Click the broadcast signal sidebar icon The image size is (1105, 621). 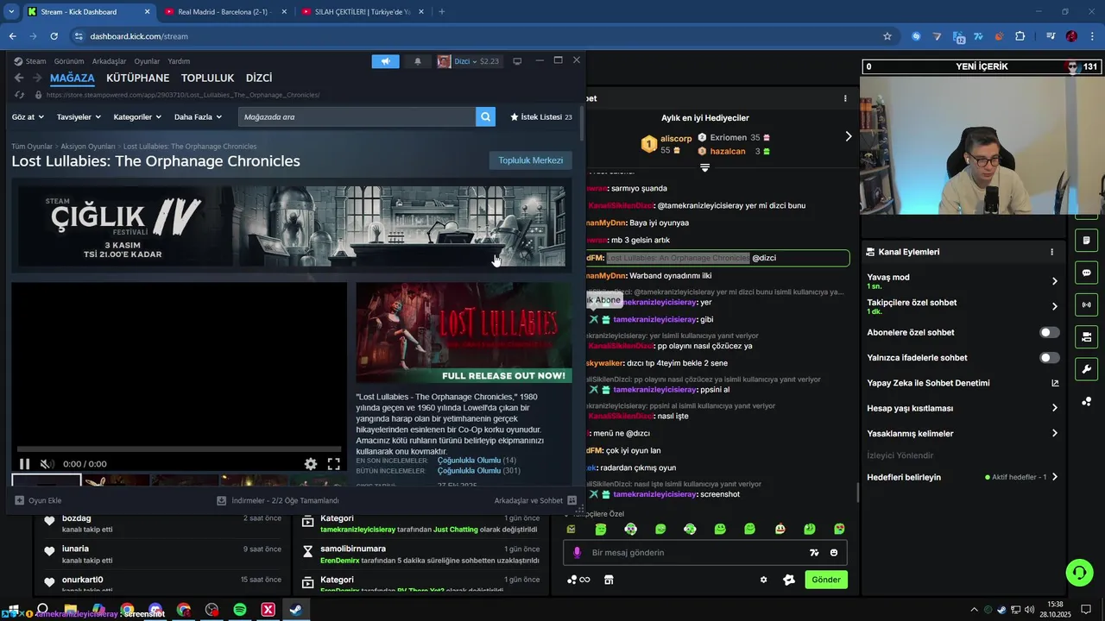1086,304
